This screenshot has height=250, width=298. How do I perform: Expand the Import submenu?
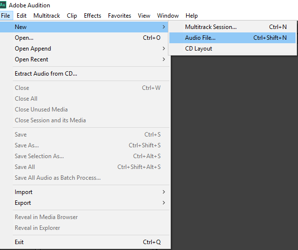click(84, 192)
